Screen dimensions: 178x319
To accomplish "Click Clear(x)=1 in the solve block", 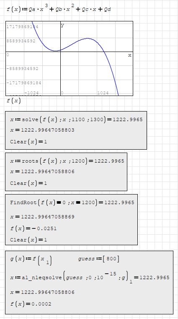I will 28,142.
